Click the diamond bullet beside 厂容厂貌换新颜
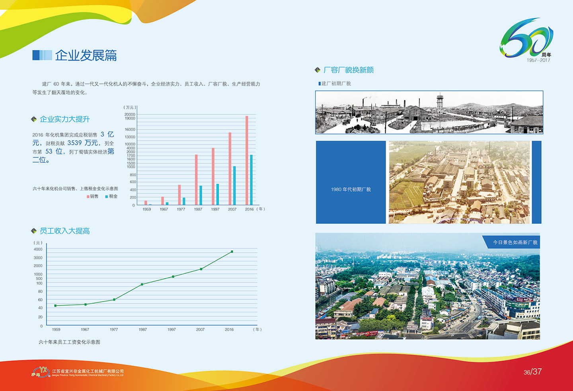The image size is (573, 391). tap(318, 70)
